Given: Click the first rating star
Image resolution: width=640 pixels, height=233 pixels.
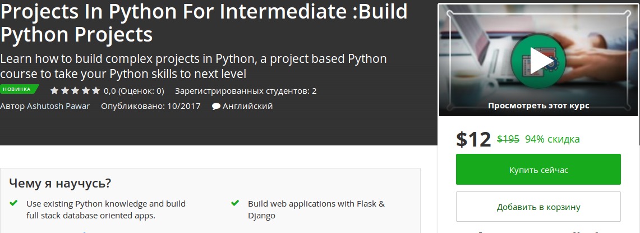Looking at the screenshot, I should coord(54,90).
